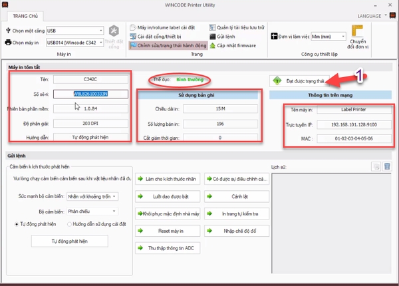Viewport: 399px width, 286px height.
Task: Expand the 'Chọn một cổng' USB dropdown
Action: (x=101, y=30)
